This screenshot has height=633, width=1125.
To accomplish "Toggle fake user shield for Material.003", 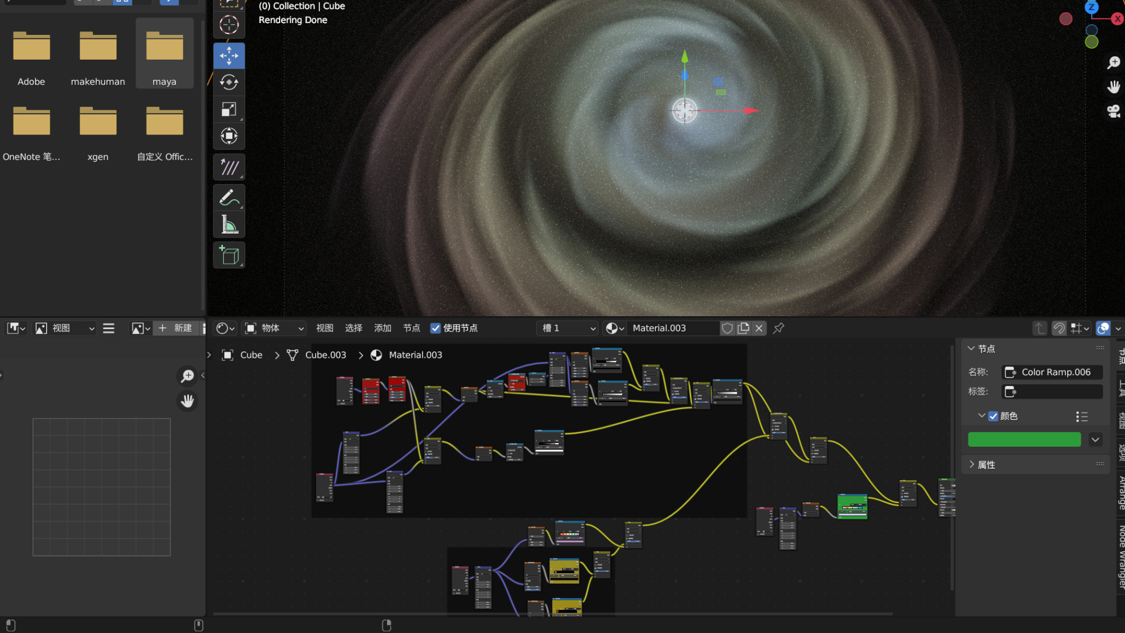I will [727, 328].
